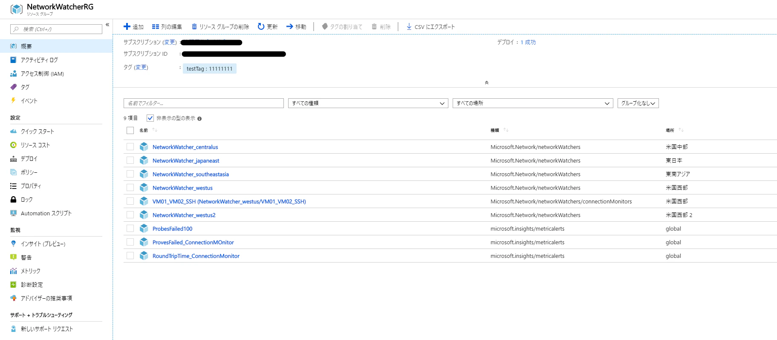Screen dimensions: 777x340
Task: Click the 警告 alert icon
Action: pyautogui.click(x=14, y=257)
